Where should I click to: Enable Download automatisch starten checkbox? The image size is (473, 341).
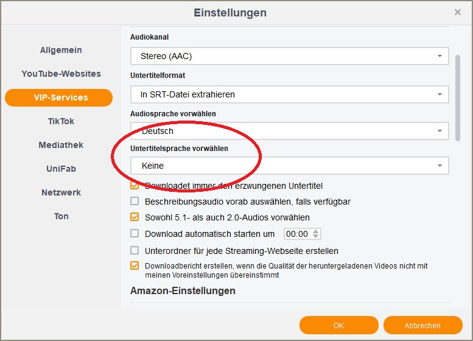click(x=135, y=234)
